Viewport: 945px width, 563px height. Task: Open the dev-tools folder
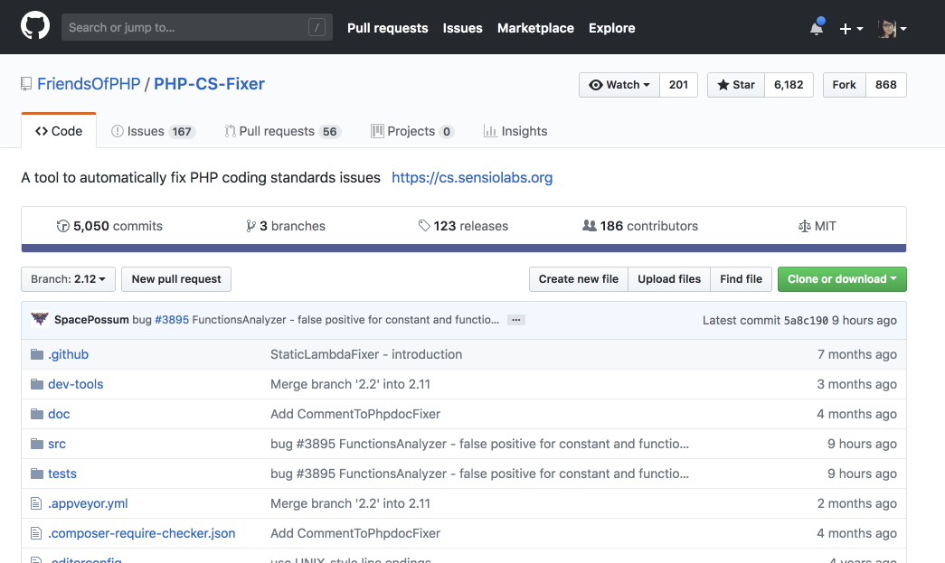[75, 384]
